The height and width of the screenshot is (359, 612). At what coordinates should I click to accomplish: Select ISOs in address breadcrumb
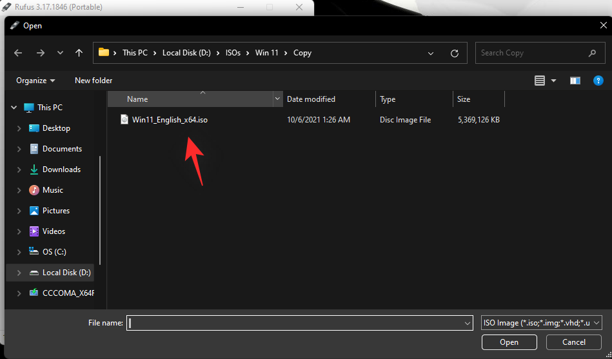(x=233, y=53)
